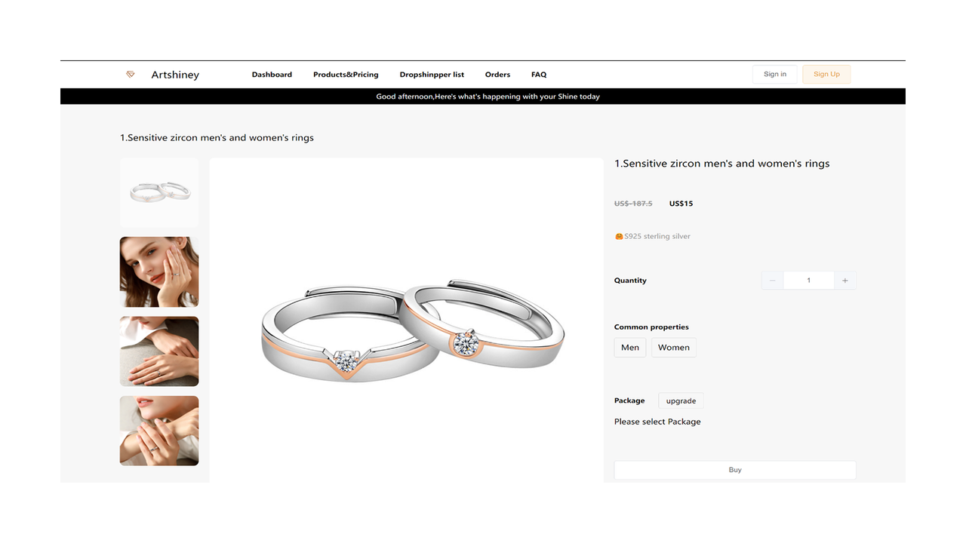Select the silver rings thumbnail
The image size is (966, 543).
[x=159, y=192]
